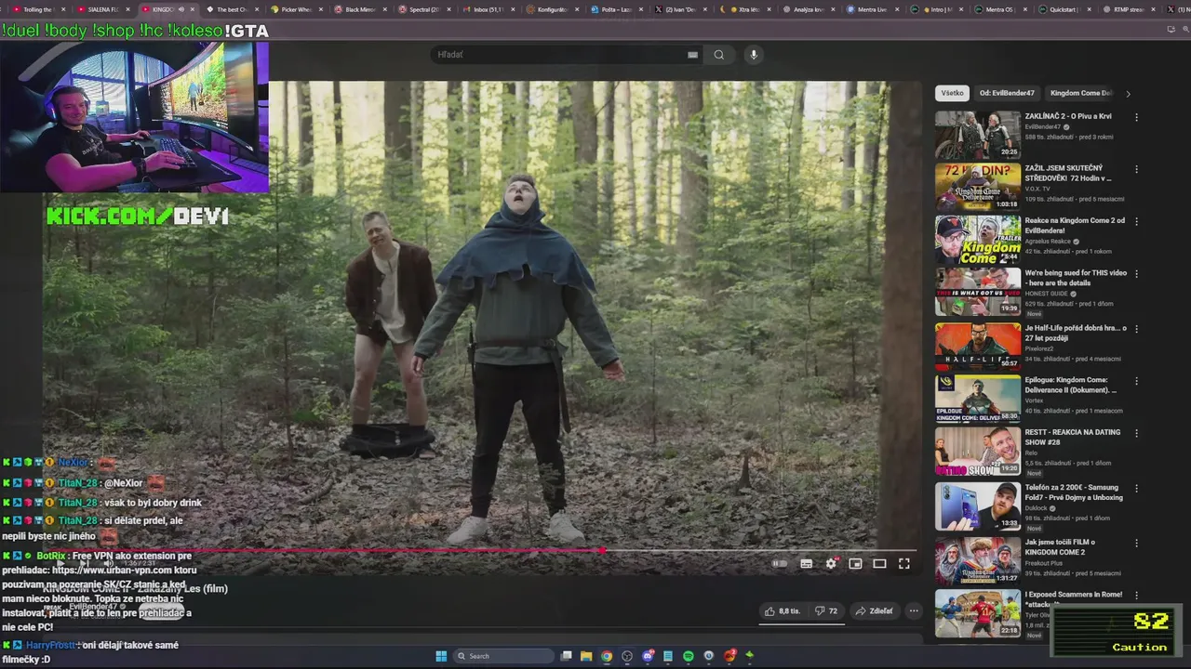Open the Samsung Fold7 unboxing thumbnail
This screenshot has height=669, width=1191.
pos(978,506)
